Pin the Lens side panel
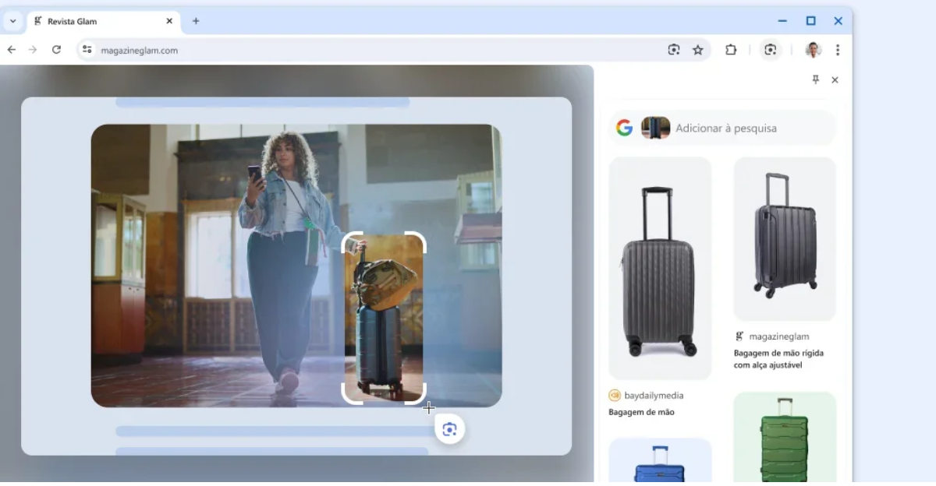The width and height of the screenshot is (936, 486). (816, 79)
